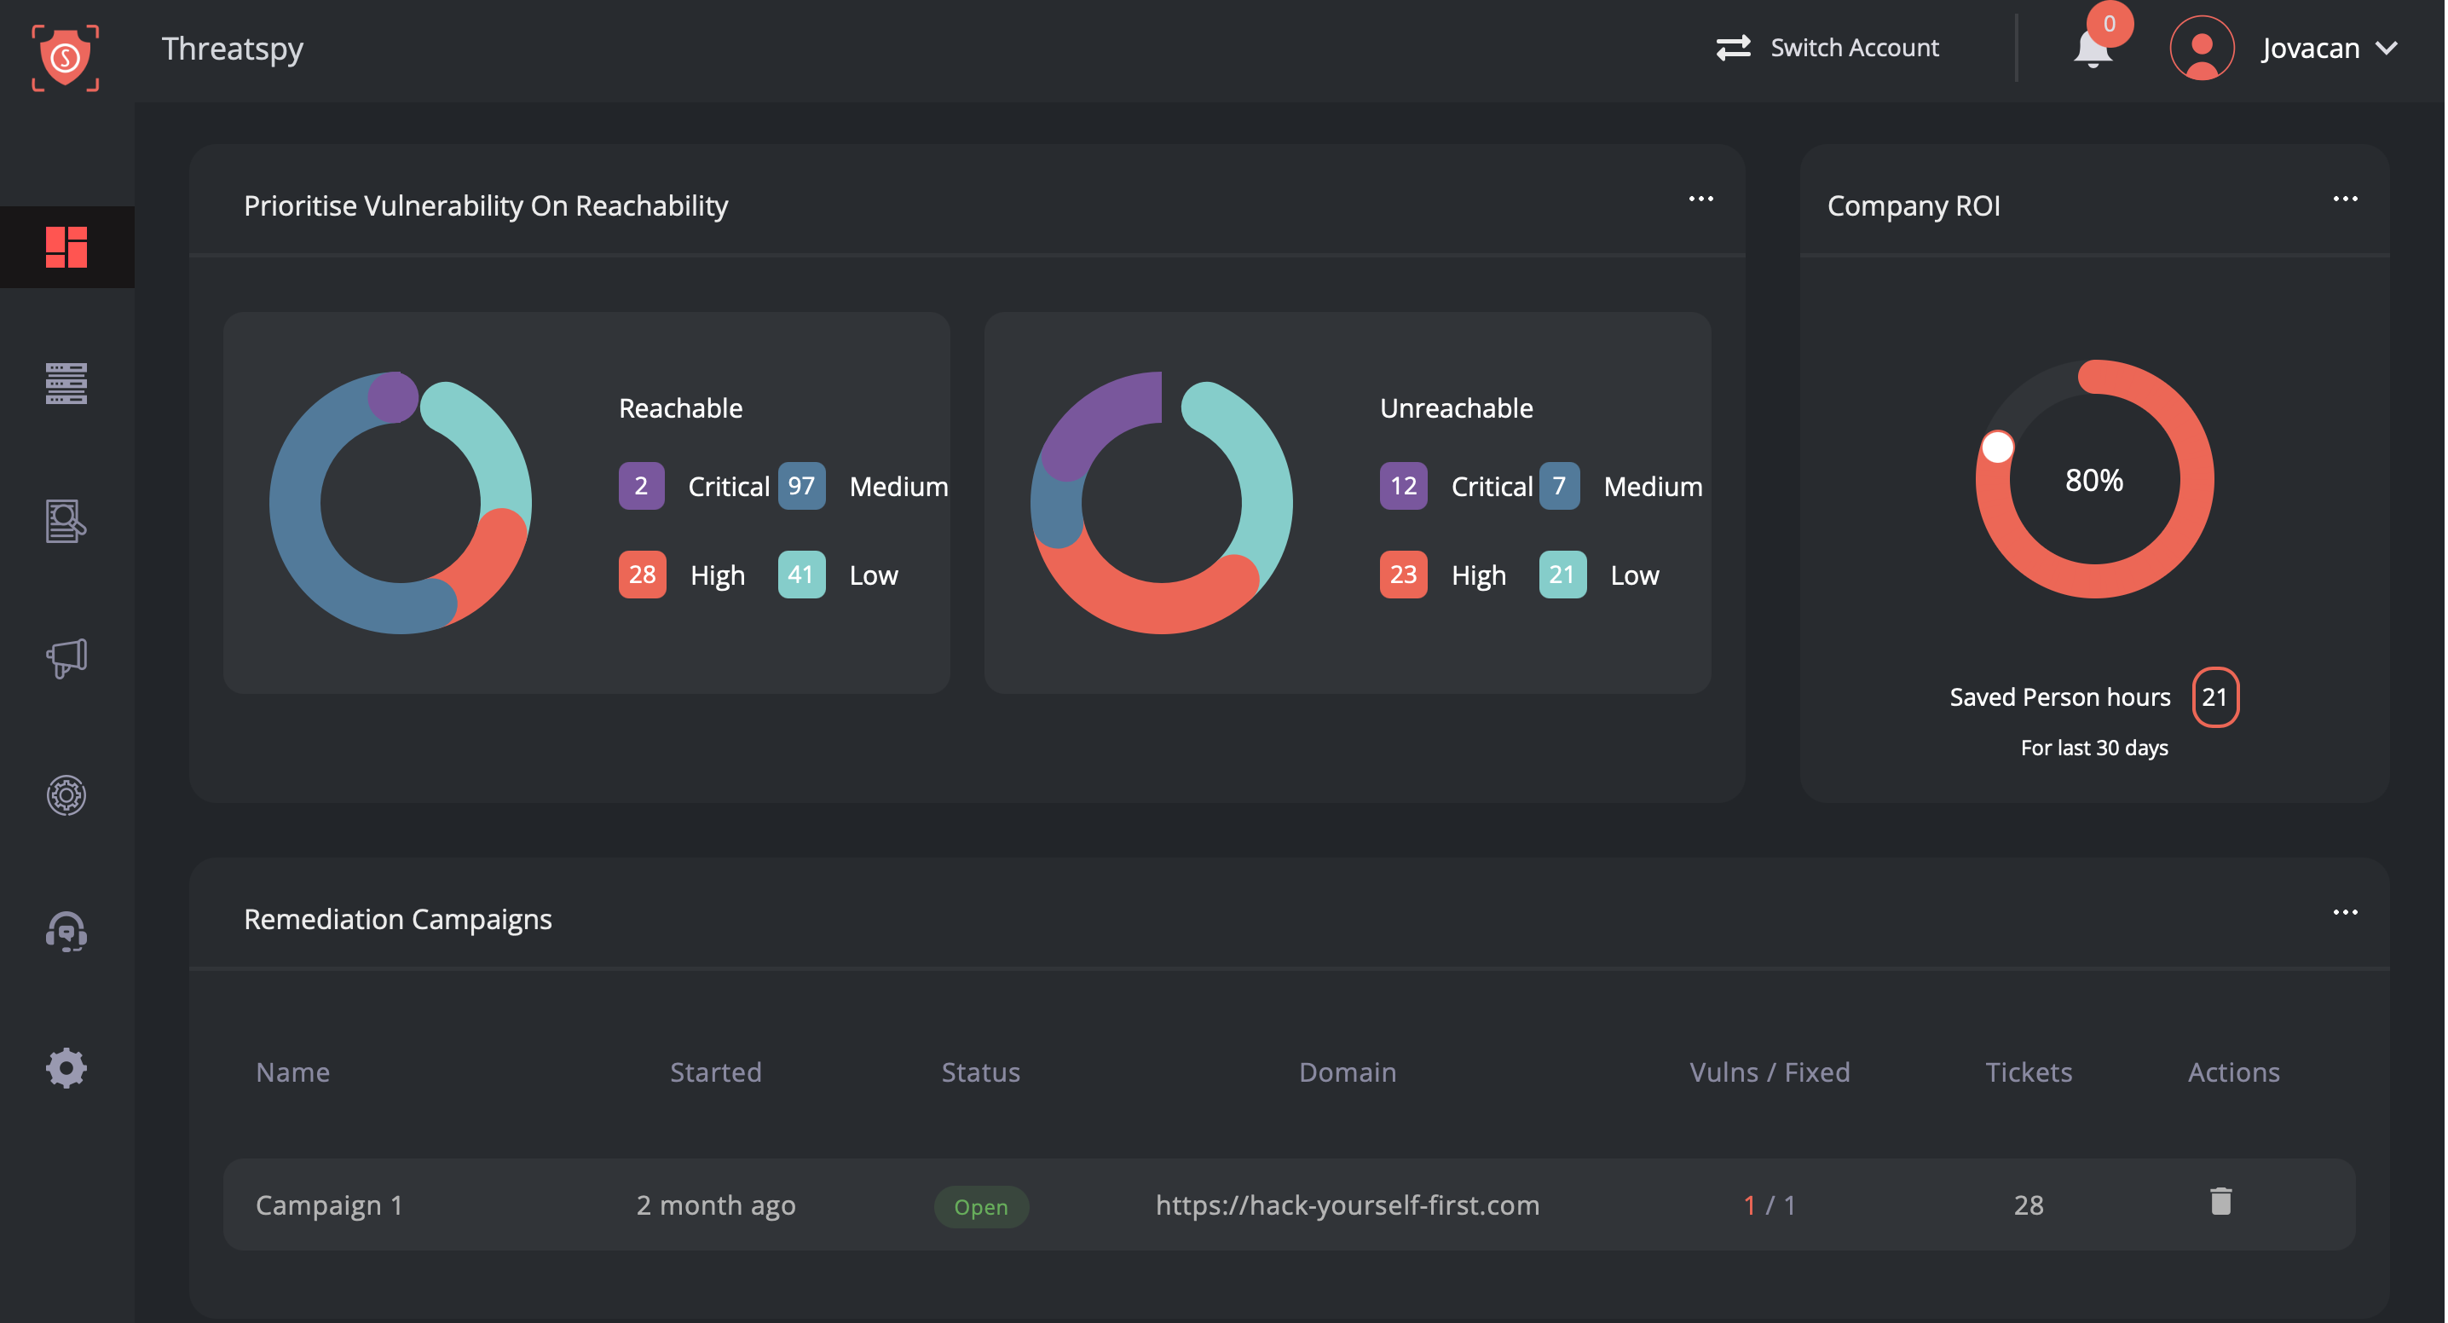Click the tickets value 28

click(x=2028, y=1205)
